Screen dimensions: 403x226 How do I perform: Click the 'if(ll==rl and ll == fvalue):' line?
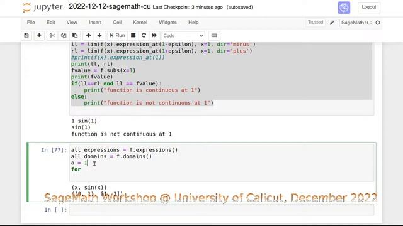[116, 83]
